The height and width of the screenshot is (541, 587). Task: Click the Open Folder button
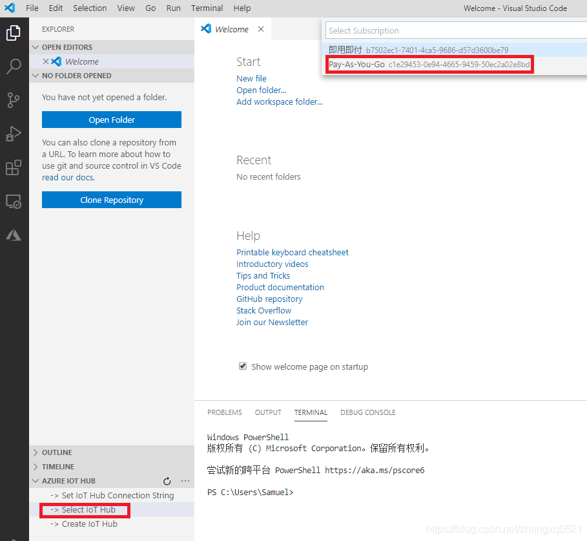click(x=112, y=120)
